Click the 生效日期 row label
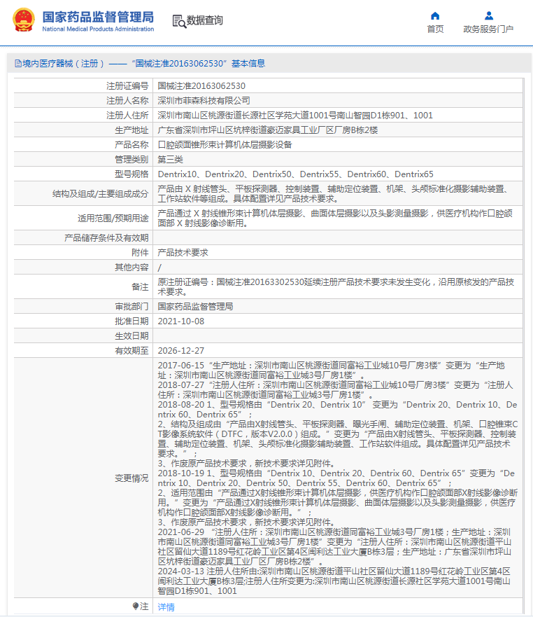Image resolution: width=533 pixels, height=617 pixels. (x=132, y=335)
